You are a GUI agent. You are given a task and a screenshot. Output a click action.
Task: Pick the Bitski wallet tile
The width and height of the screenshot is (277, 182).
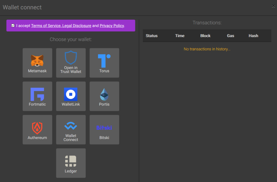click(x=104, y=130)
